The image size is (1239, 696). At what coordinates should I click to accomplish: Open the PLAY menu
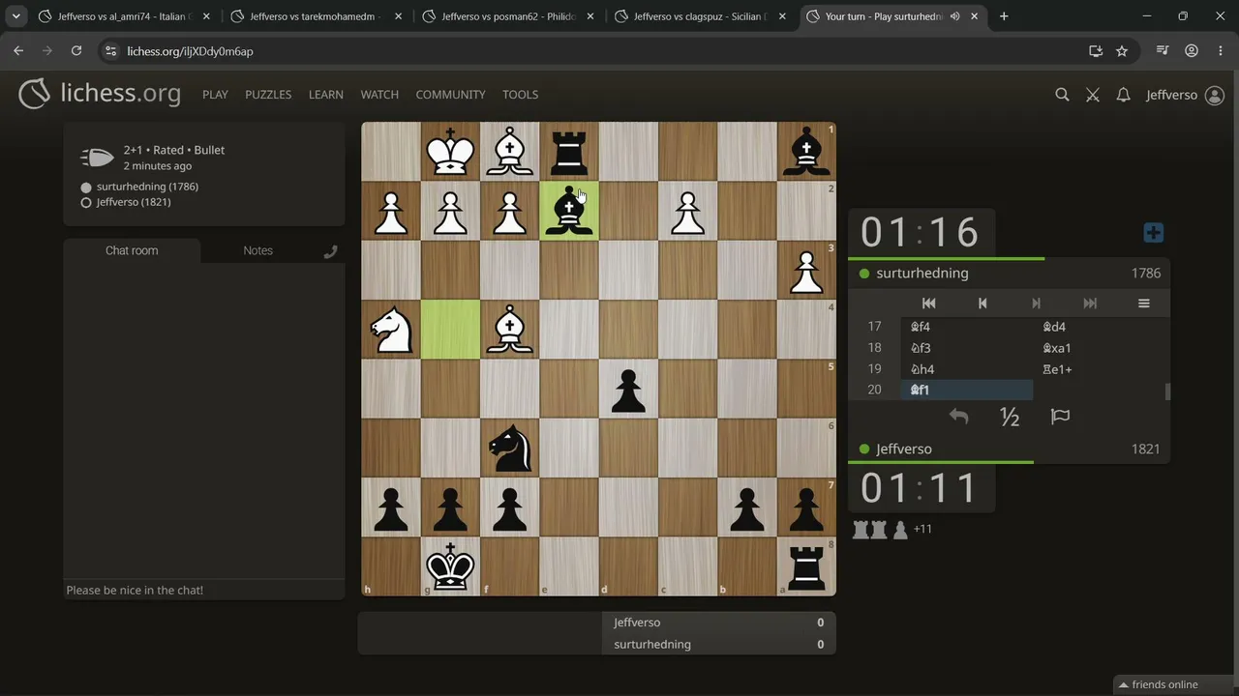point(215,95)
